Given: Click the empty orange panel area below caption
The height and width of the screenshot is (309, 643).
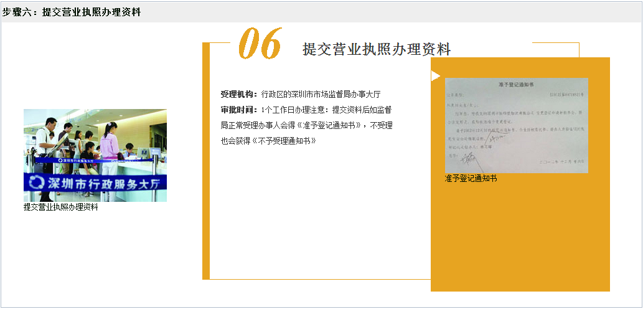Looking at the screenshot, I should [x=520, y=237].
